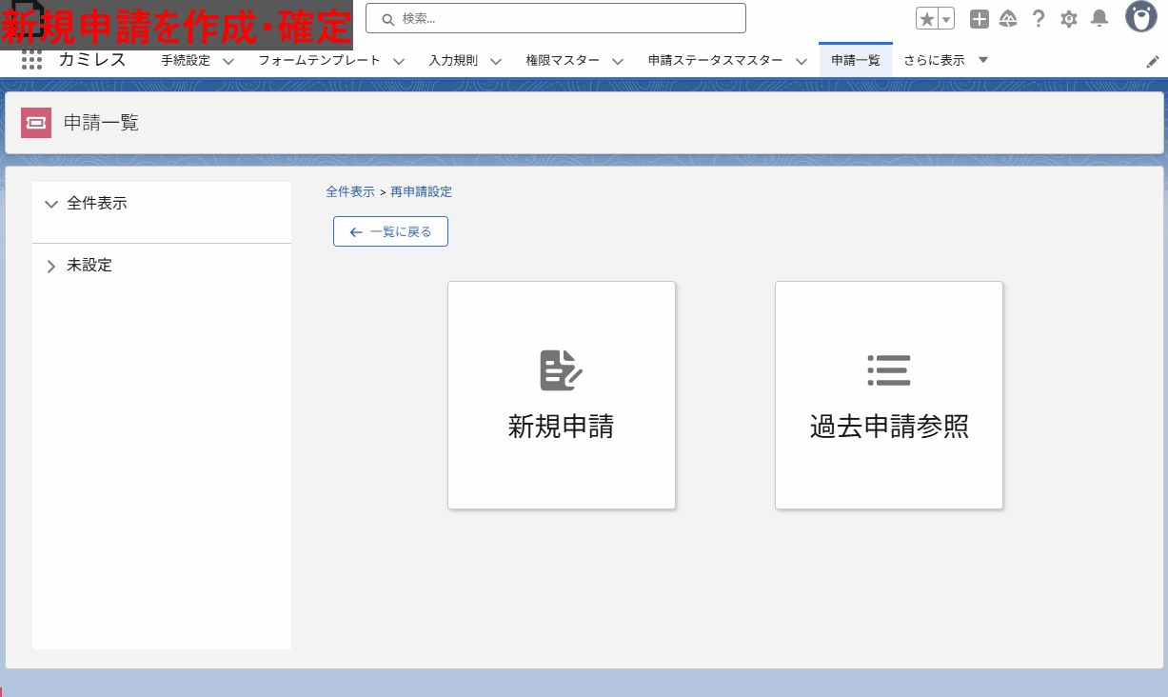Open the 手続設定 tab dropdown chevron
The width and height of the screenshot is (1168, 697).
(x=228, y=61)
